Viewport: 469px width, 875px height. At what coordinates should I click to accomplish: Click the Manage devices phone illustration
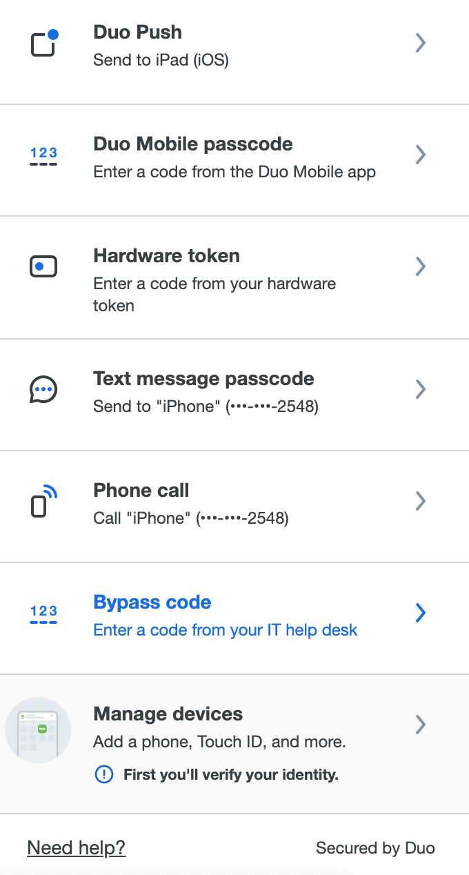tap(38, 729)
